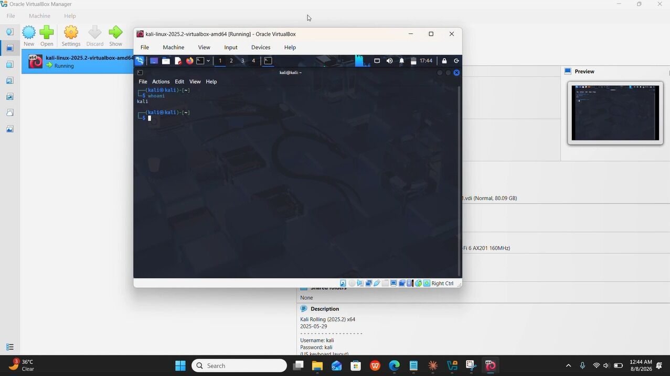Click the recording status bar icon
Image resolution: width=670 pixels, height=376 pixels.
[402, 283]
